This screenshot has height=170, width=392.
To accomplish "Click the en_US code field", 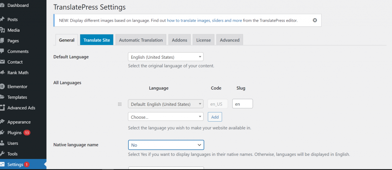I will [218, 104].
